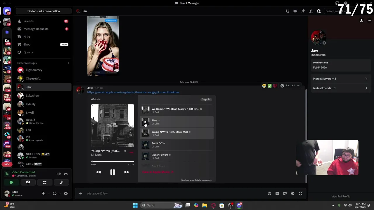Start a video call with Jaw
Image resolution: width=374 pixels, height=210 pixels.
coord(295,11)
